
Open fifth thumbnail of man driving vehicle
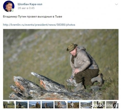60,105
